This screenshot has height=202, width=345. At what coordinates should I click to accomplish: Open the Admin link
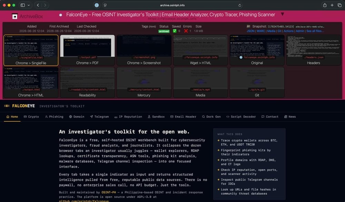300,31
